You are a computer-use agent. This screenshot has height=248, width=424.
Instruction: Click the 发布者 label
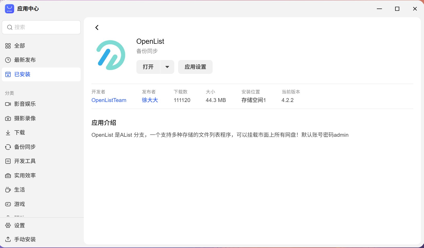point(149,92)
